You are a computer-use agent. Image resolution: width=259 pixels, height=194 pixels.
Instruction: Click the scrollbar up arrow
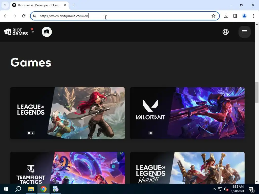257,24
